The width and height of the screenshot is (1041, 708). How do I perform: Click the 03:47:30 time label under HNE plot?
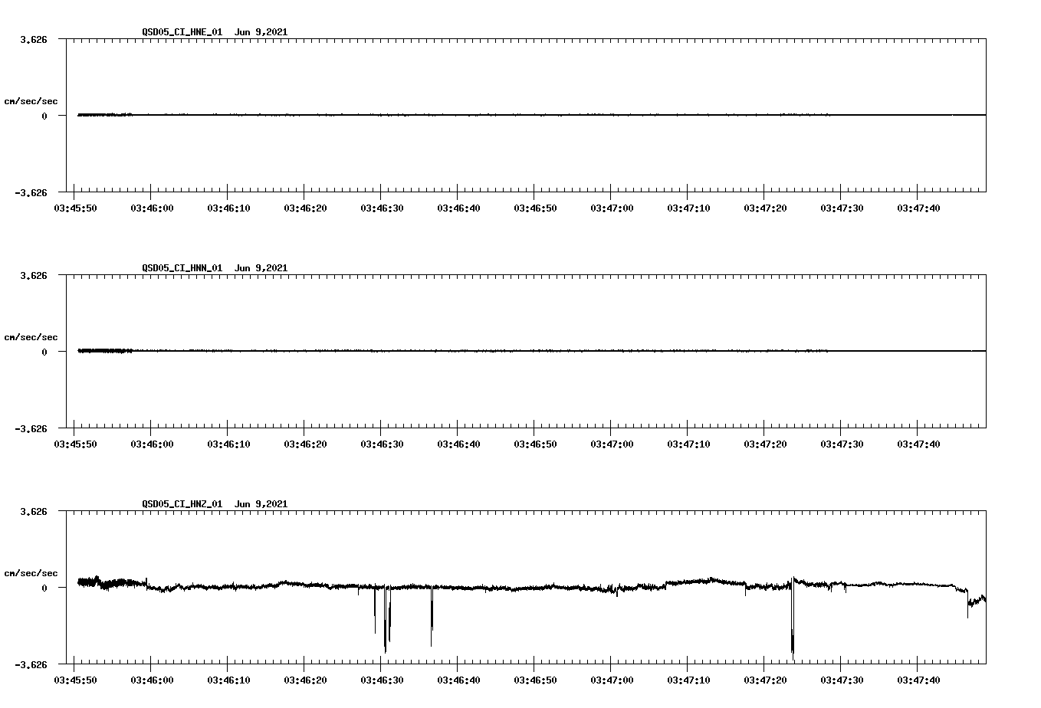[x=842, y=208]
